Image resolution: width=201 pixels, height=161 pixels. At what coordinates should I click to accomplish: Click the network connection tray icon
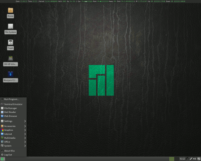click(191, 159)
